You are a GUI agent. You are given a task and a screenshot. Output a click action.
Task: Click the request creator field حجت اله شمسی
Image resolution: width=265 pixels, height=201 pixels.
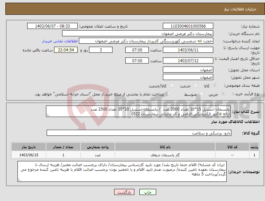click(146, 41)
